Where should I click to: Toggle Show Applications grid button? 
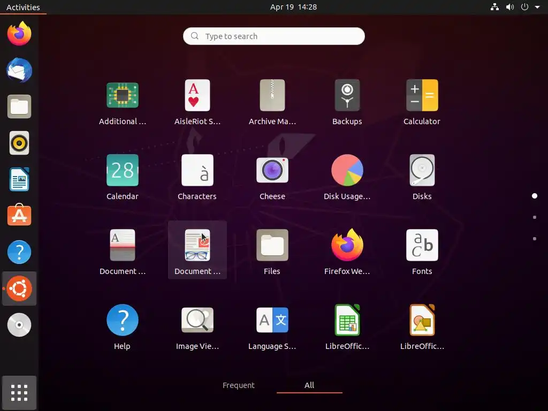pos(19,392)
